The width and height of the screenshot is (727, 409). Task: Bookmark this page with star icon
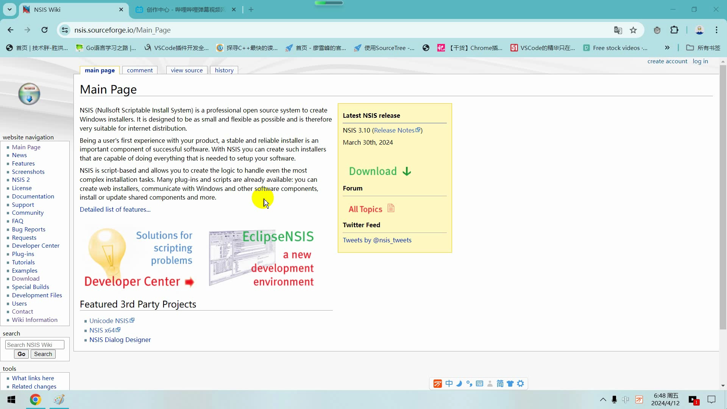click(633, 30)
